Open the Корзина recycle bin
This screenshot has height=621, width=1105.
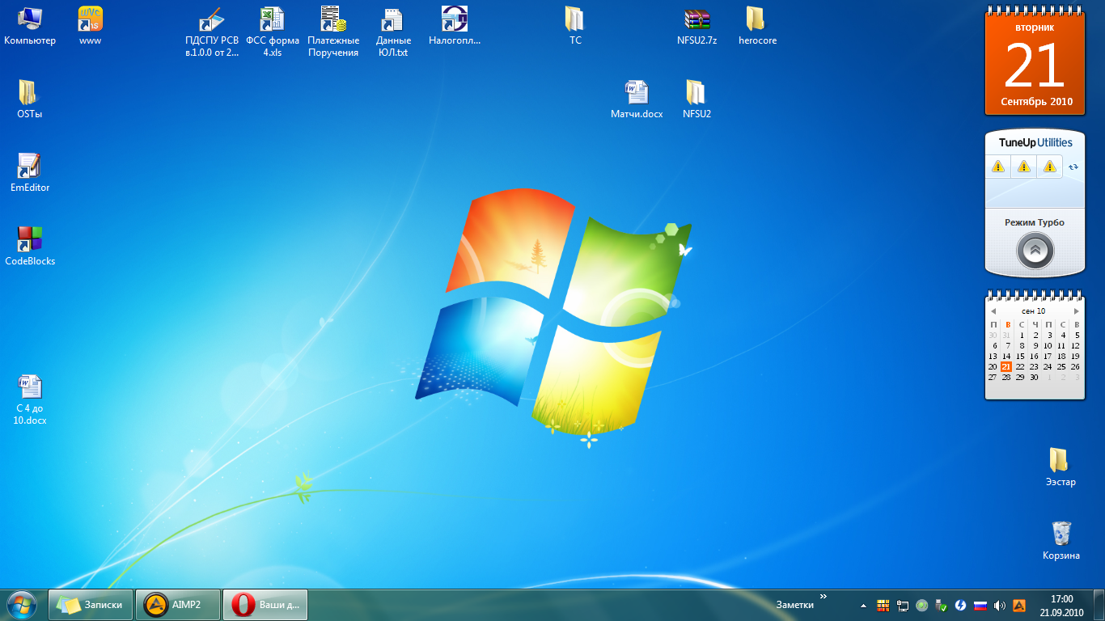(1061, 534)
